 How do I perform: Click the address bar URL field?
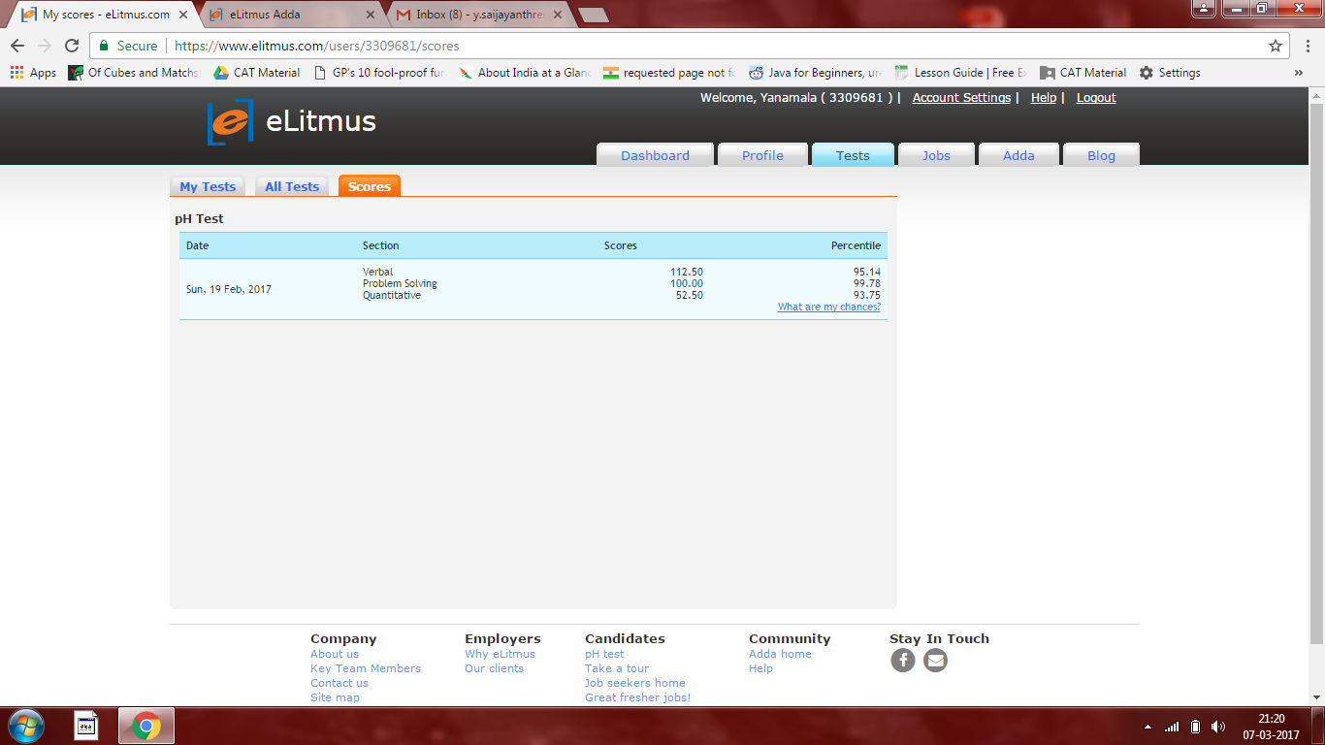(679, 46)
